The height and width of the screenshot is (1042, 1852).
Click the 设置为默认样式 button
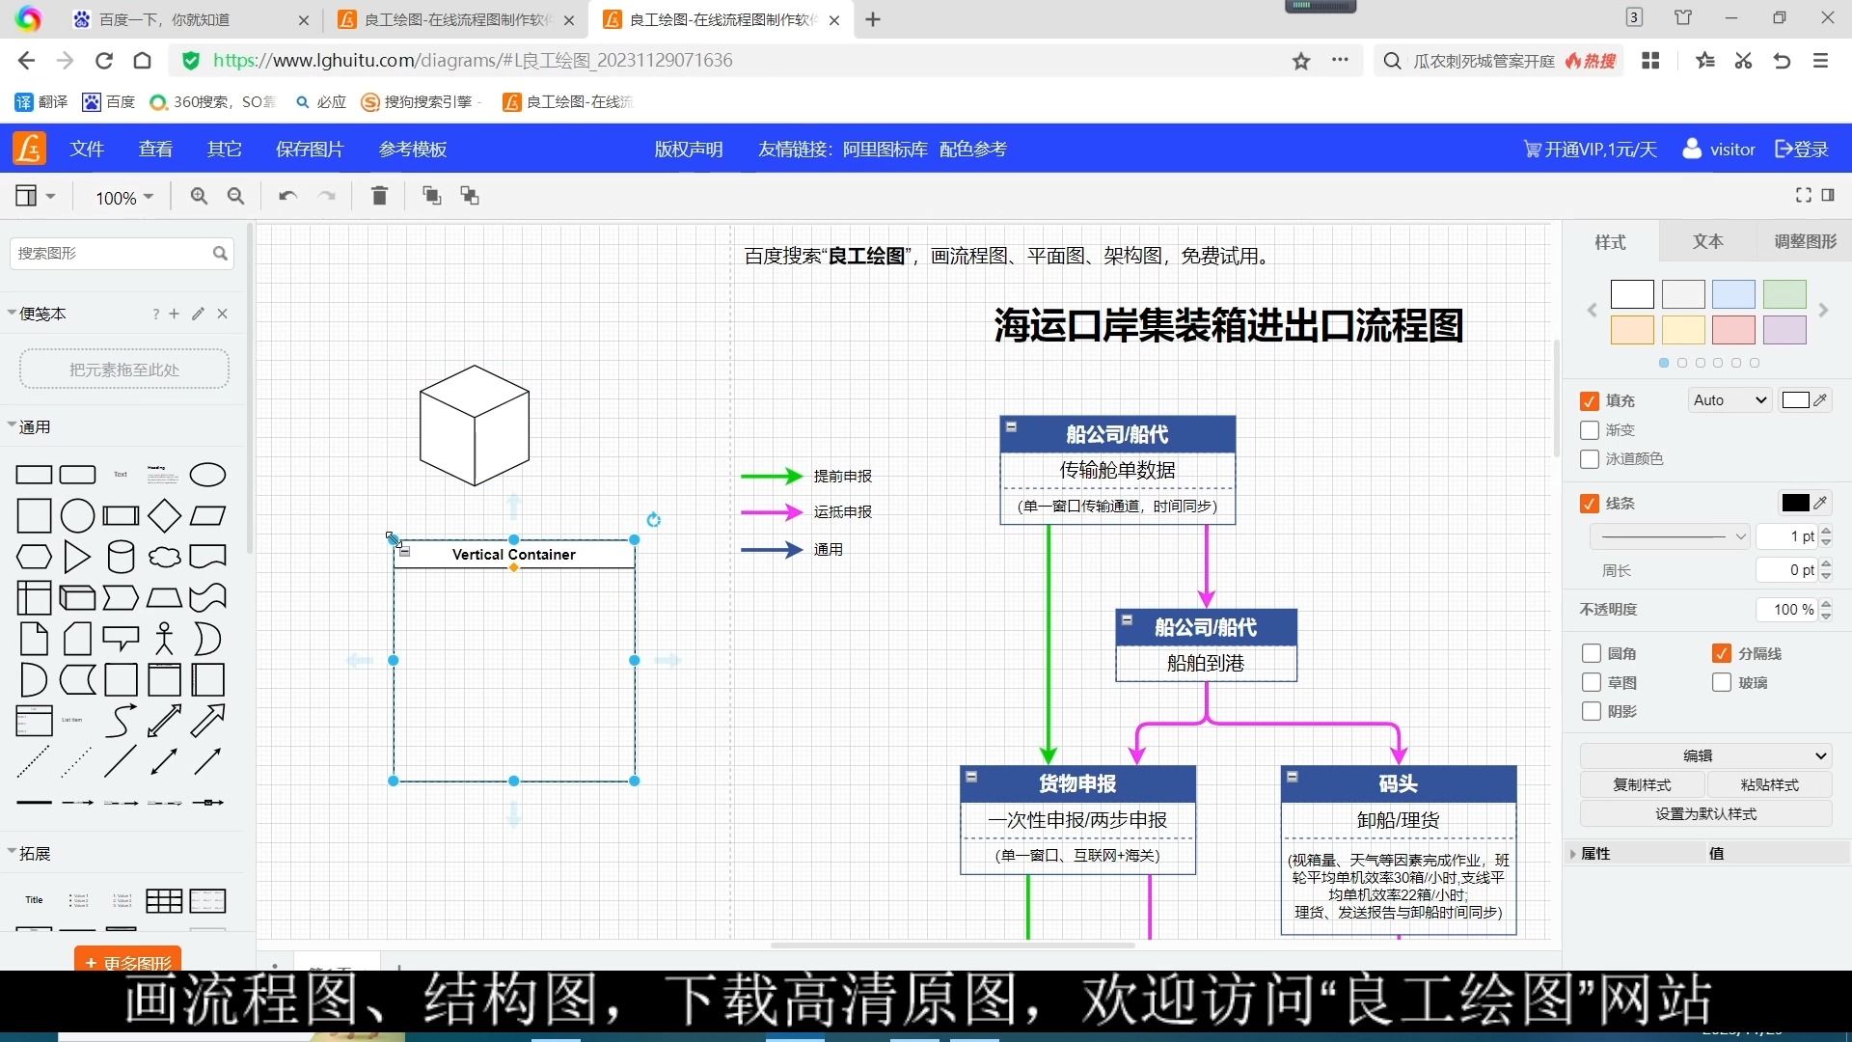(1705, 814)
